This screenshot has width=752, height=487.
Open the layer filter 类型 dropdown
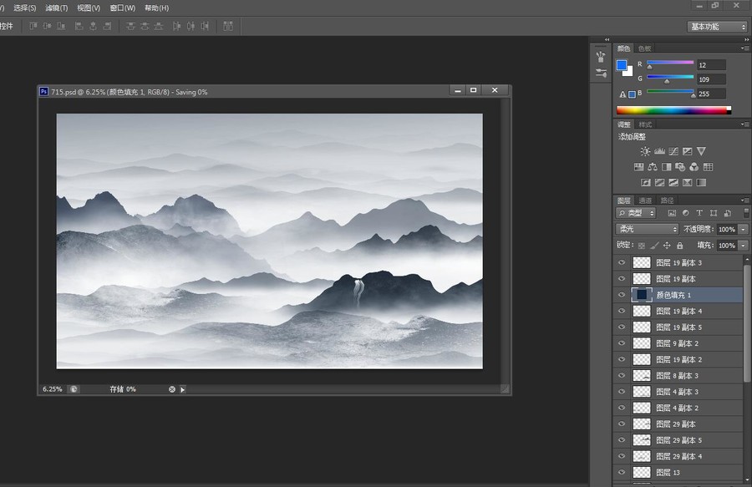(x=636, y=213)
